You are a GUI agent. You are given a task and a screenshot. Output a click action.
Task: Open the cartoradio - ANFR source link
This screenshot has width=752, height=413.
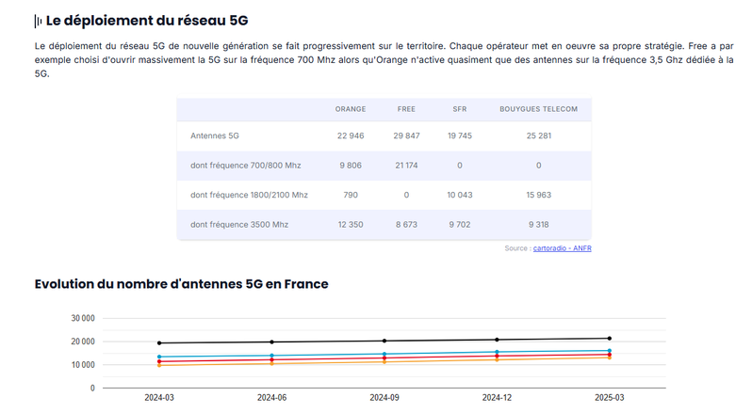point(562,248)
